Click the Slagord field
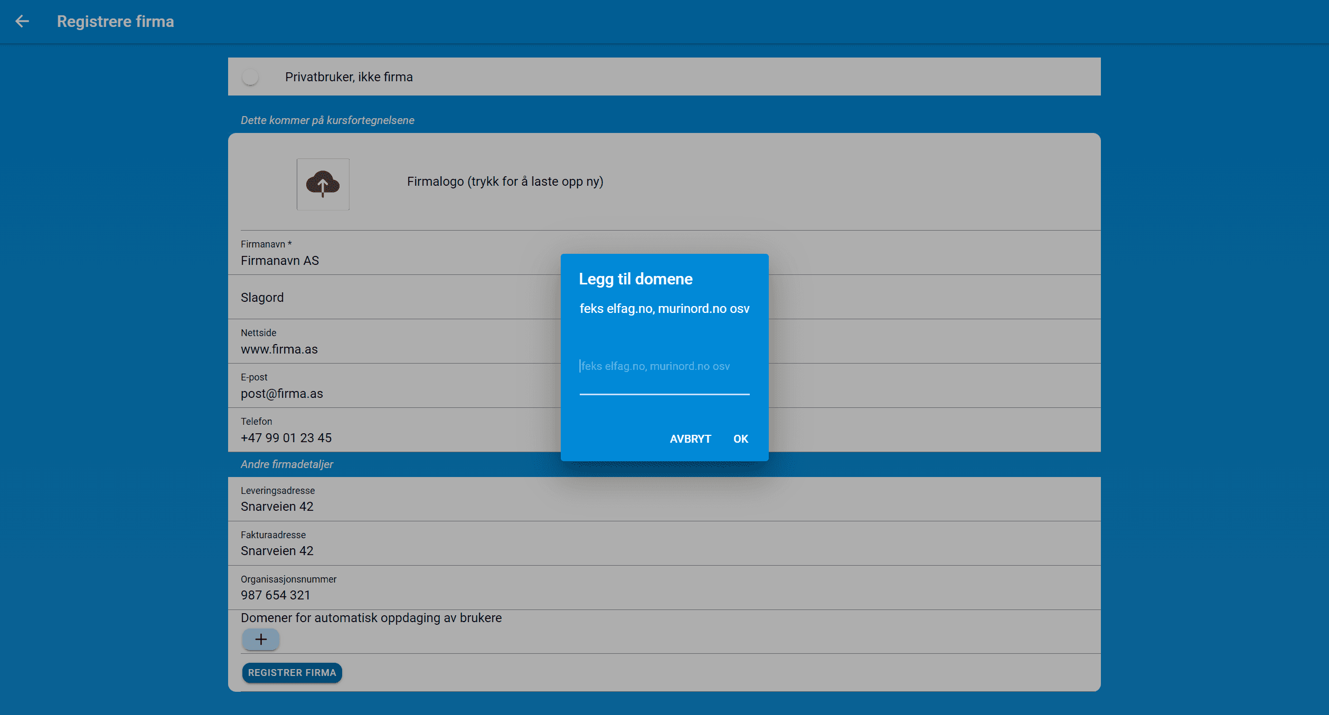 pyautogui.click(x=391, y=298)
